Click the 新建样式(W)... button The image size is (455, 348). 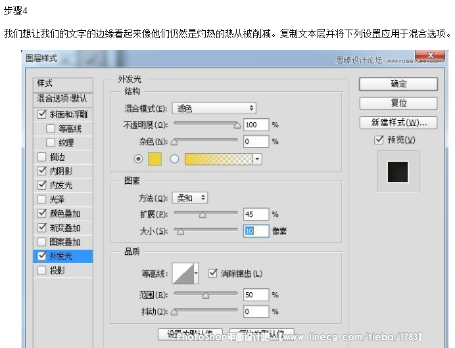[x=398, y=123]
